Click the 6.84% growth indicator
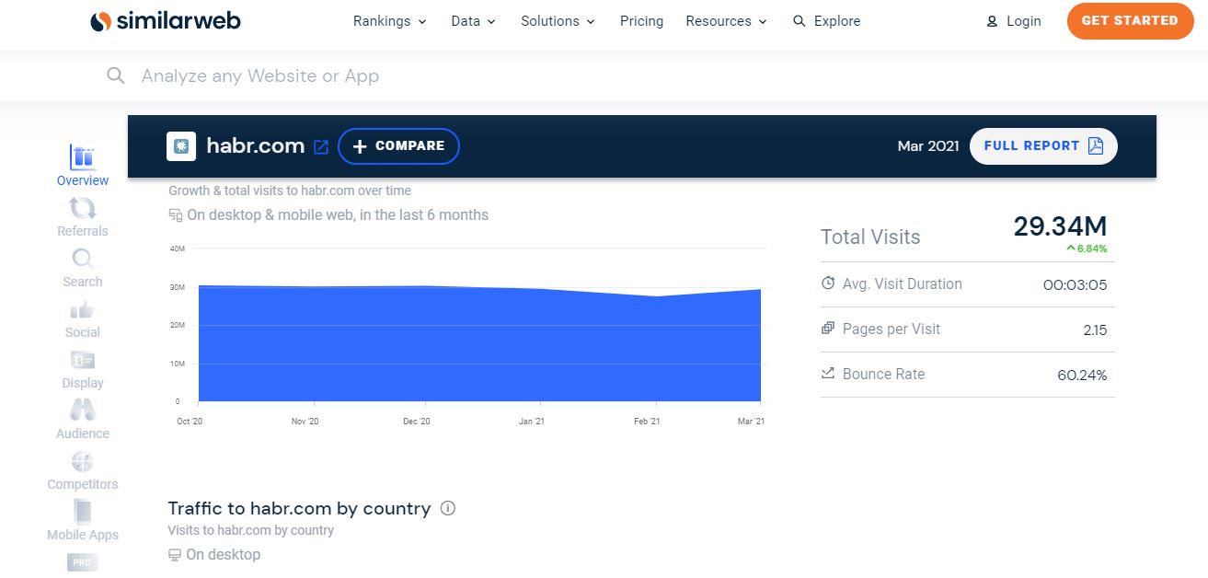The width and height of the screenshot is (1208, 578). pyautogui.click(x=1087, y=249)
